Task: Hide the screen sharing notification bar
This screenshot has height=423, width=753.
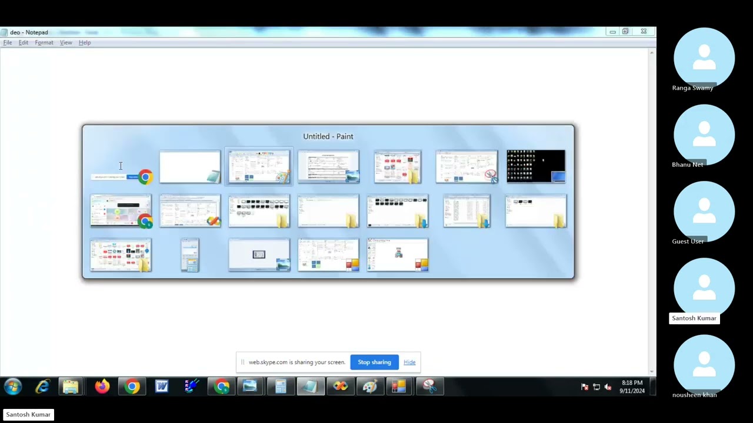Action: tap(409, 362)
